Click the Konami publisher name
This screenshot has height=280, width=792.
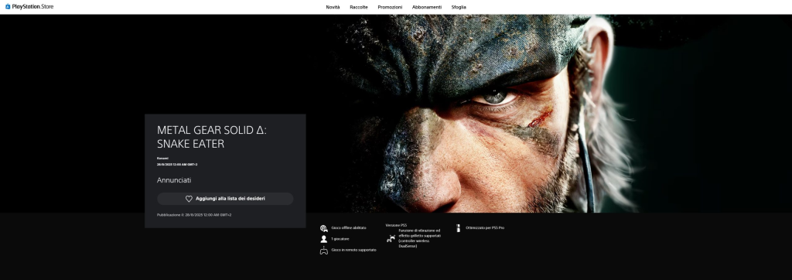click(162, 159)
